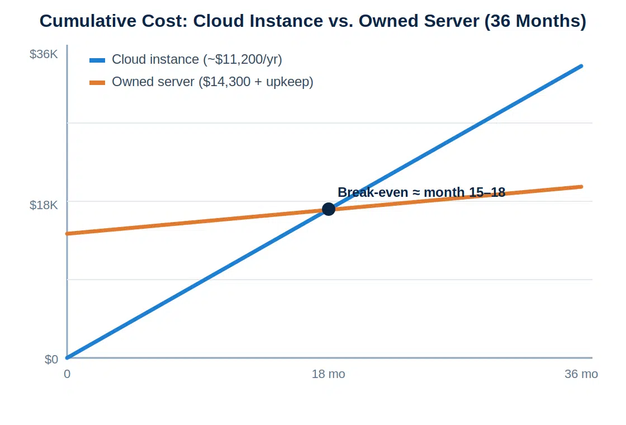Click the $0 y-axis label
The image size is (626, 425).
51,360
